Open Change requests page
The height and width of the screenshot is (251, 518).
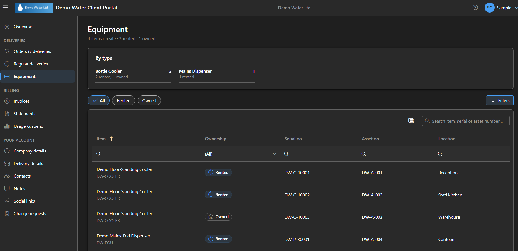click(38, 213)
